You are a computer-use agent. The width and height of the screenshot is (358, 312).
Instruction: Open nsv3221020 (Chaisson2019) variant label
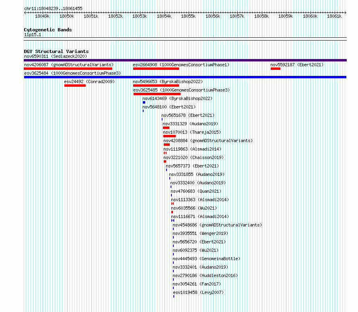coord(193,157)
